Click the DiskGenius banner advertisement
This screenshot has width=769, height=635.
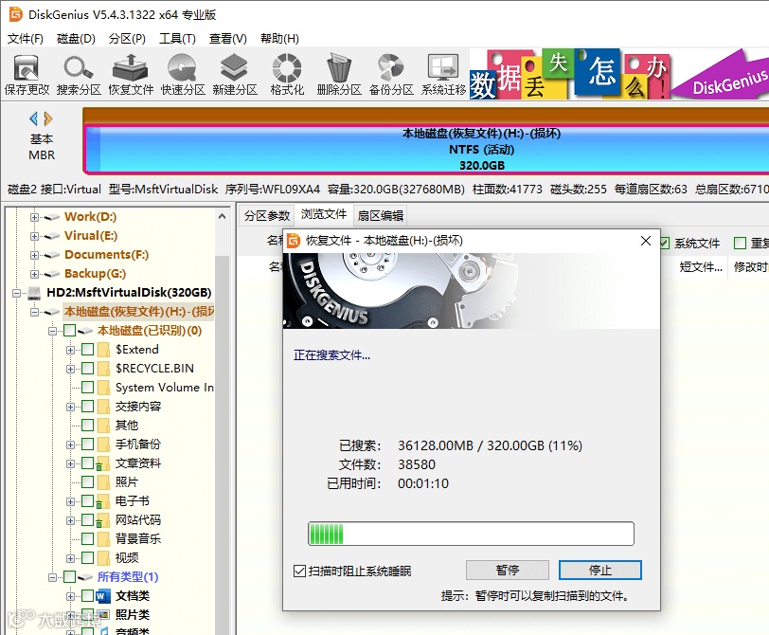pyautogui.click(x=619, y=74)
